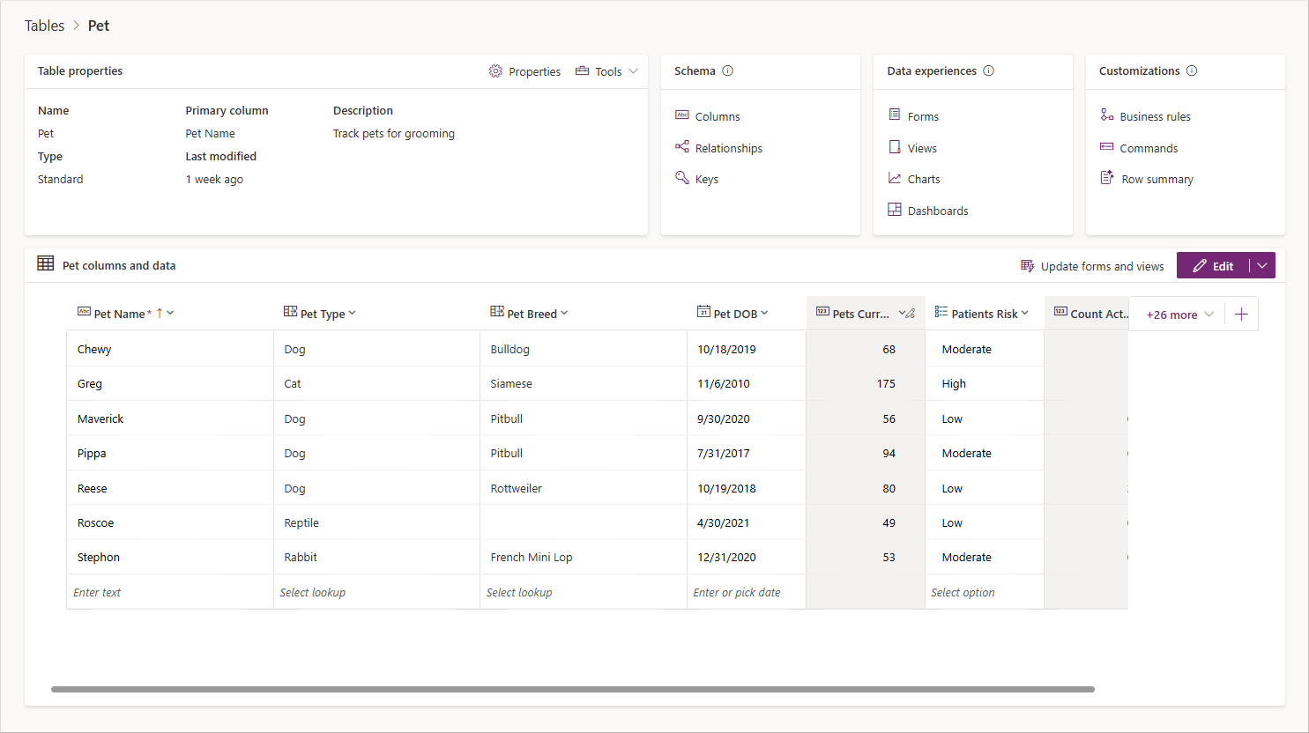Open the Pet Type column header menu
Image resolution: width=1309 pixels, height=733 pixels.
pos(353,313)
